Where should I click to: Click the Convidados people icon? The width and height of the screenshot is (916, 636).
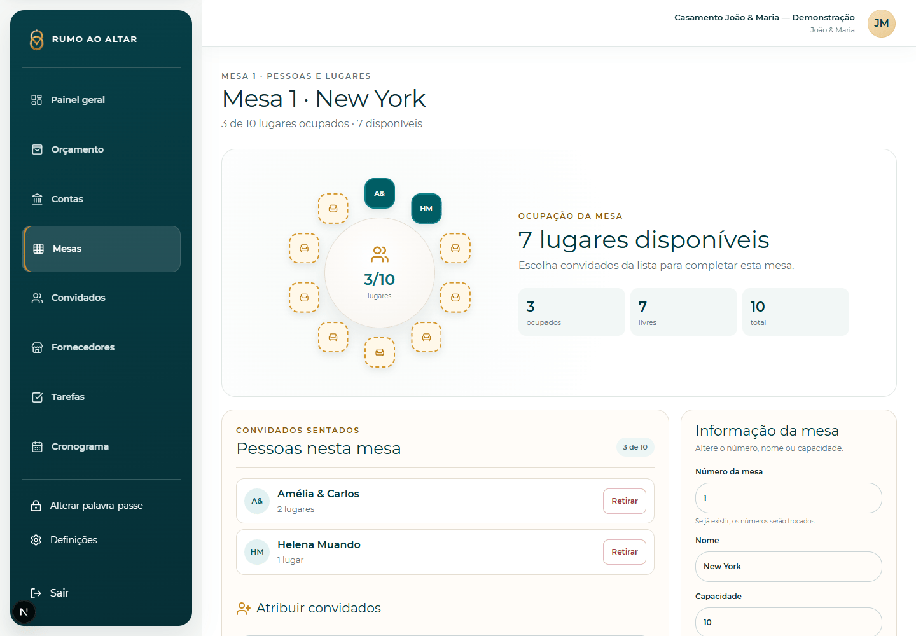38,298
